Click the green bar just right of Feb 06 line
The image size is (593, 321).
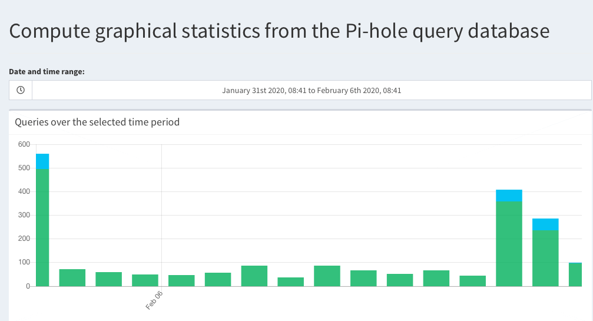point(181,280)
